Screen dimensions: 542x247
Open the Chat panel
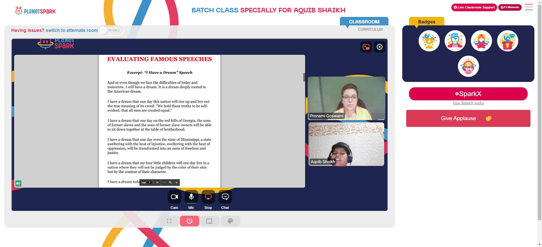(225, 197)
